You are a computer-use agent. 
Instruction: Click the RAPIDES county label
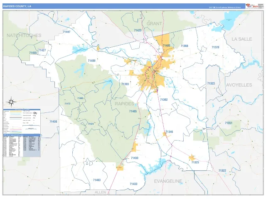124,104
